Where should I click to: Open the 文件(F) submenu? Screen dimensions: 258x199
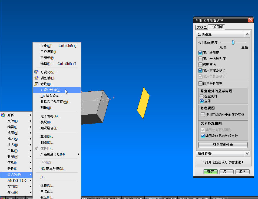tap(16, 121)
